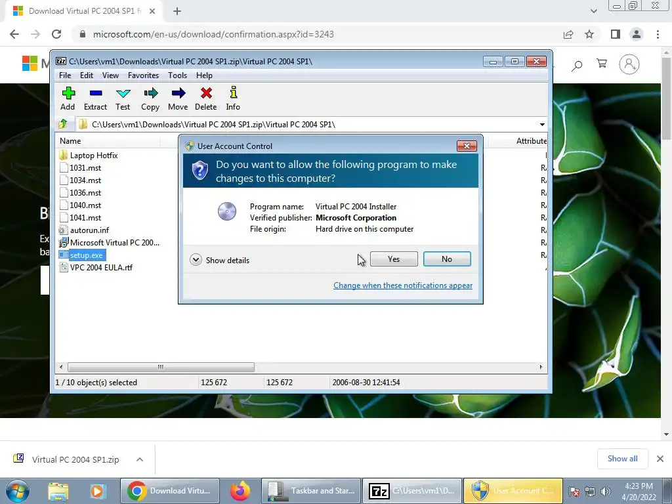
Task: Open the shopping cart on Microsoft page
Action: pyautogui.click(x=602, y=64)
